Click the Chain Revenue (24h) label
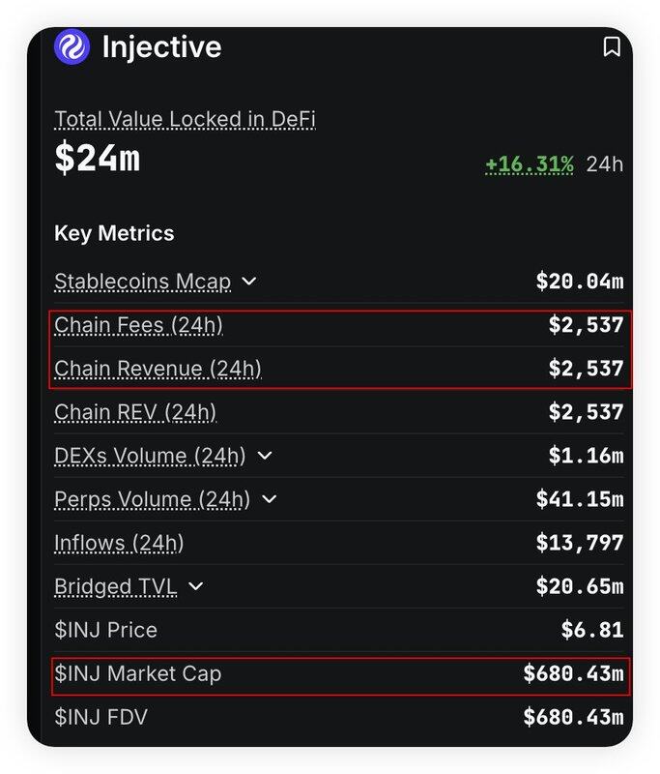 coord(158,369)
